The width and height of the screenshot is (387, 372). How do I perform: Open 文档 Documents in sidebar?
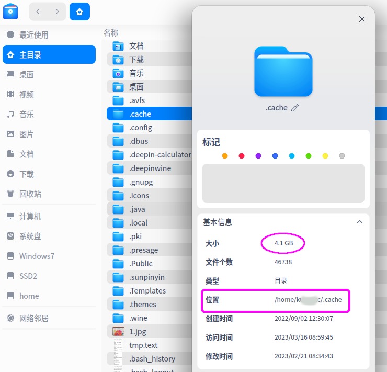pyautogui.click(x=49, y=154)
